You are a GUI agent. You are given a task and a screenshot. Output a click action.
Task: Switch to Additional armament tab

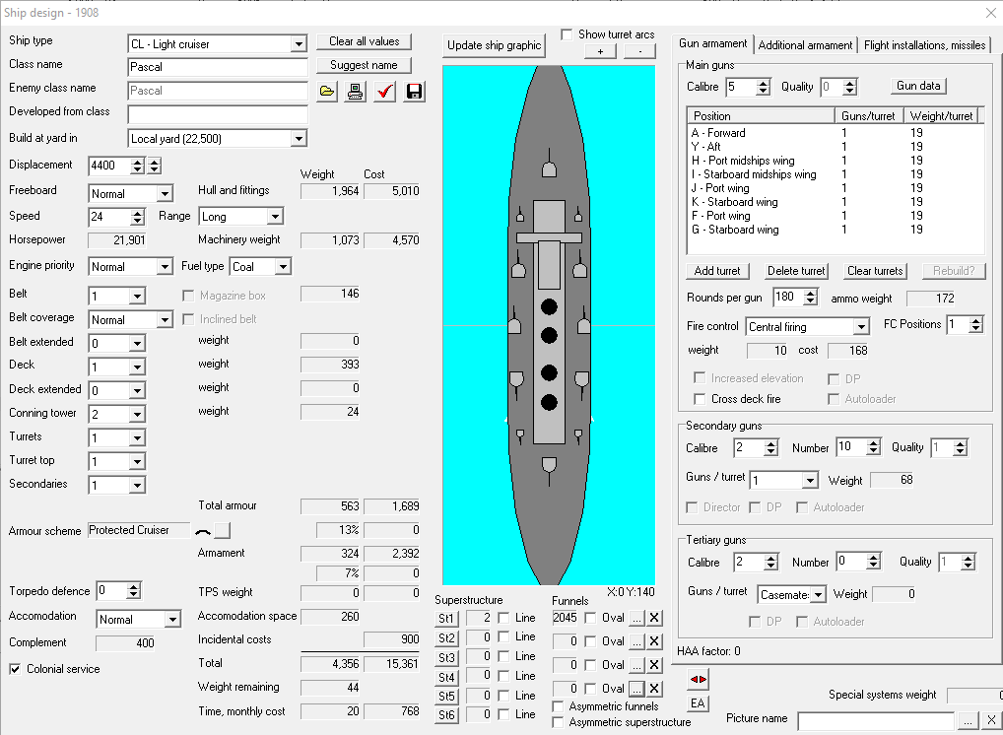click(x=805, y=45)
